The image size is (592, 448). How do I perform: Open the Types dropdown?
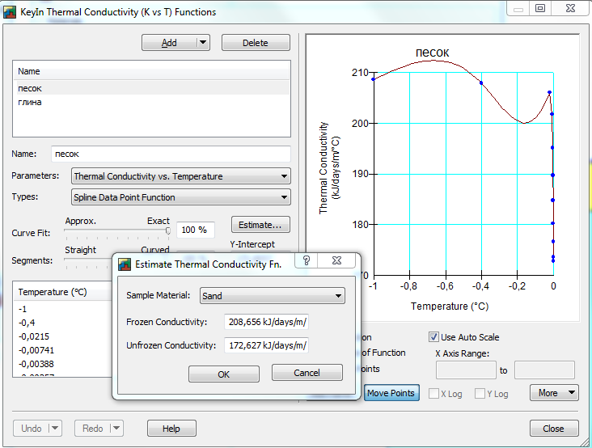click(x=181, y=197)
